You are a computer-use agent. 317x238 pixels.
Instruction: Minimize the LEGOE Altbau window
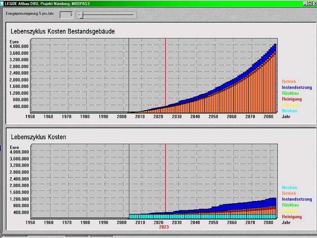(304, 3)
